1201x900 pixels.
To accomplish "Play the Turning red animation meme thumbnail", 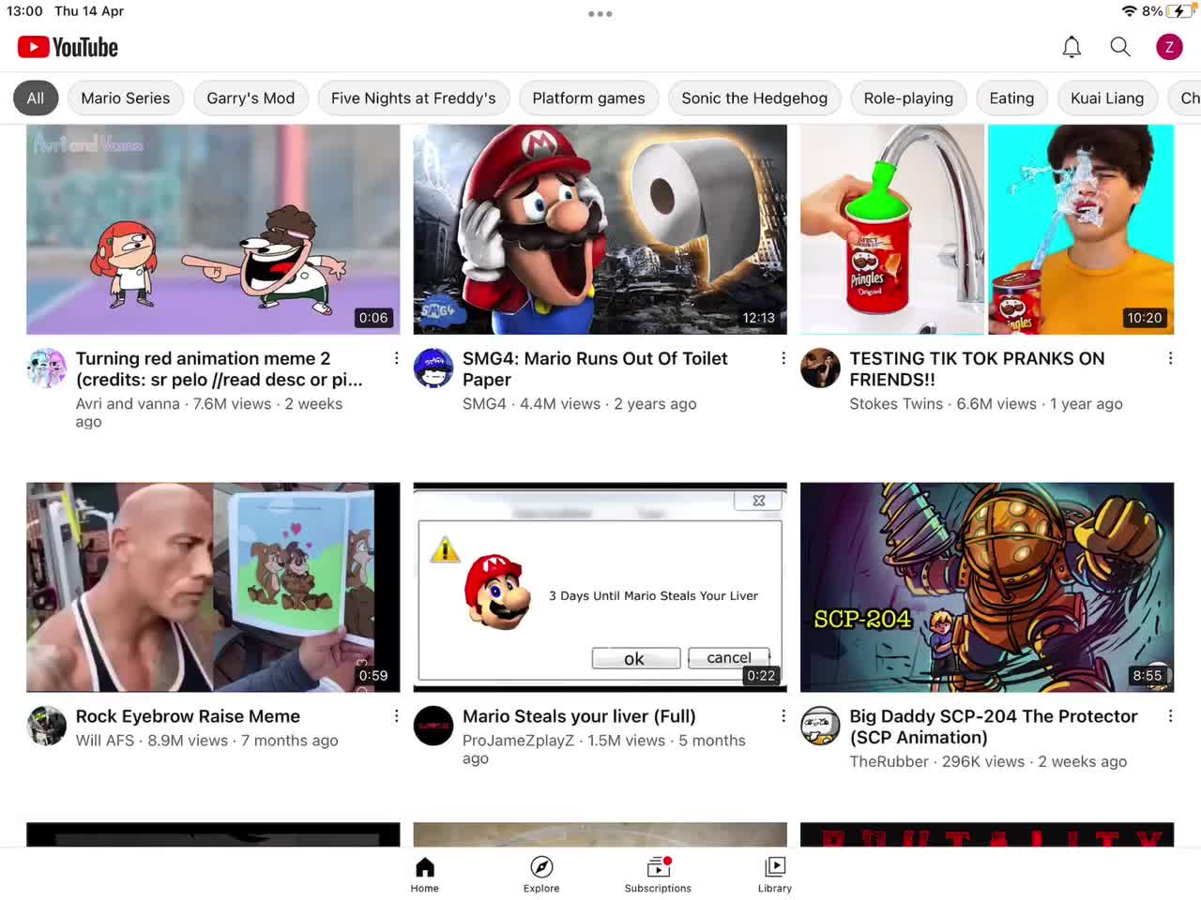I will (213, 230).
